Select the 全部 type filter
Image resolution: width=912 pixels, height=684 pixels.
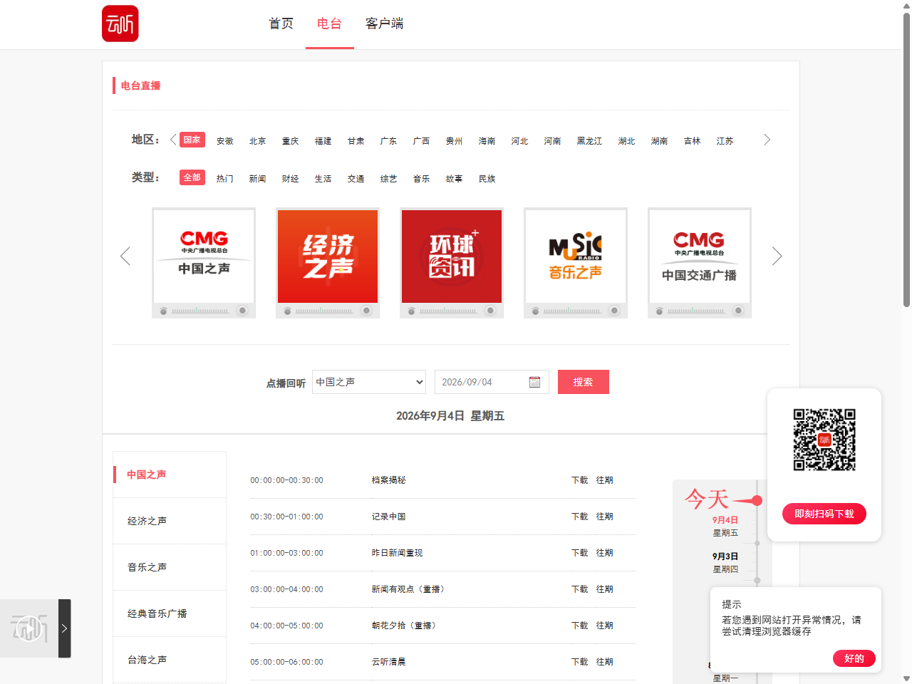(192, 177)
